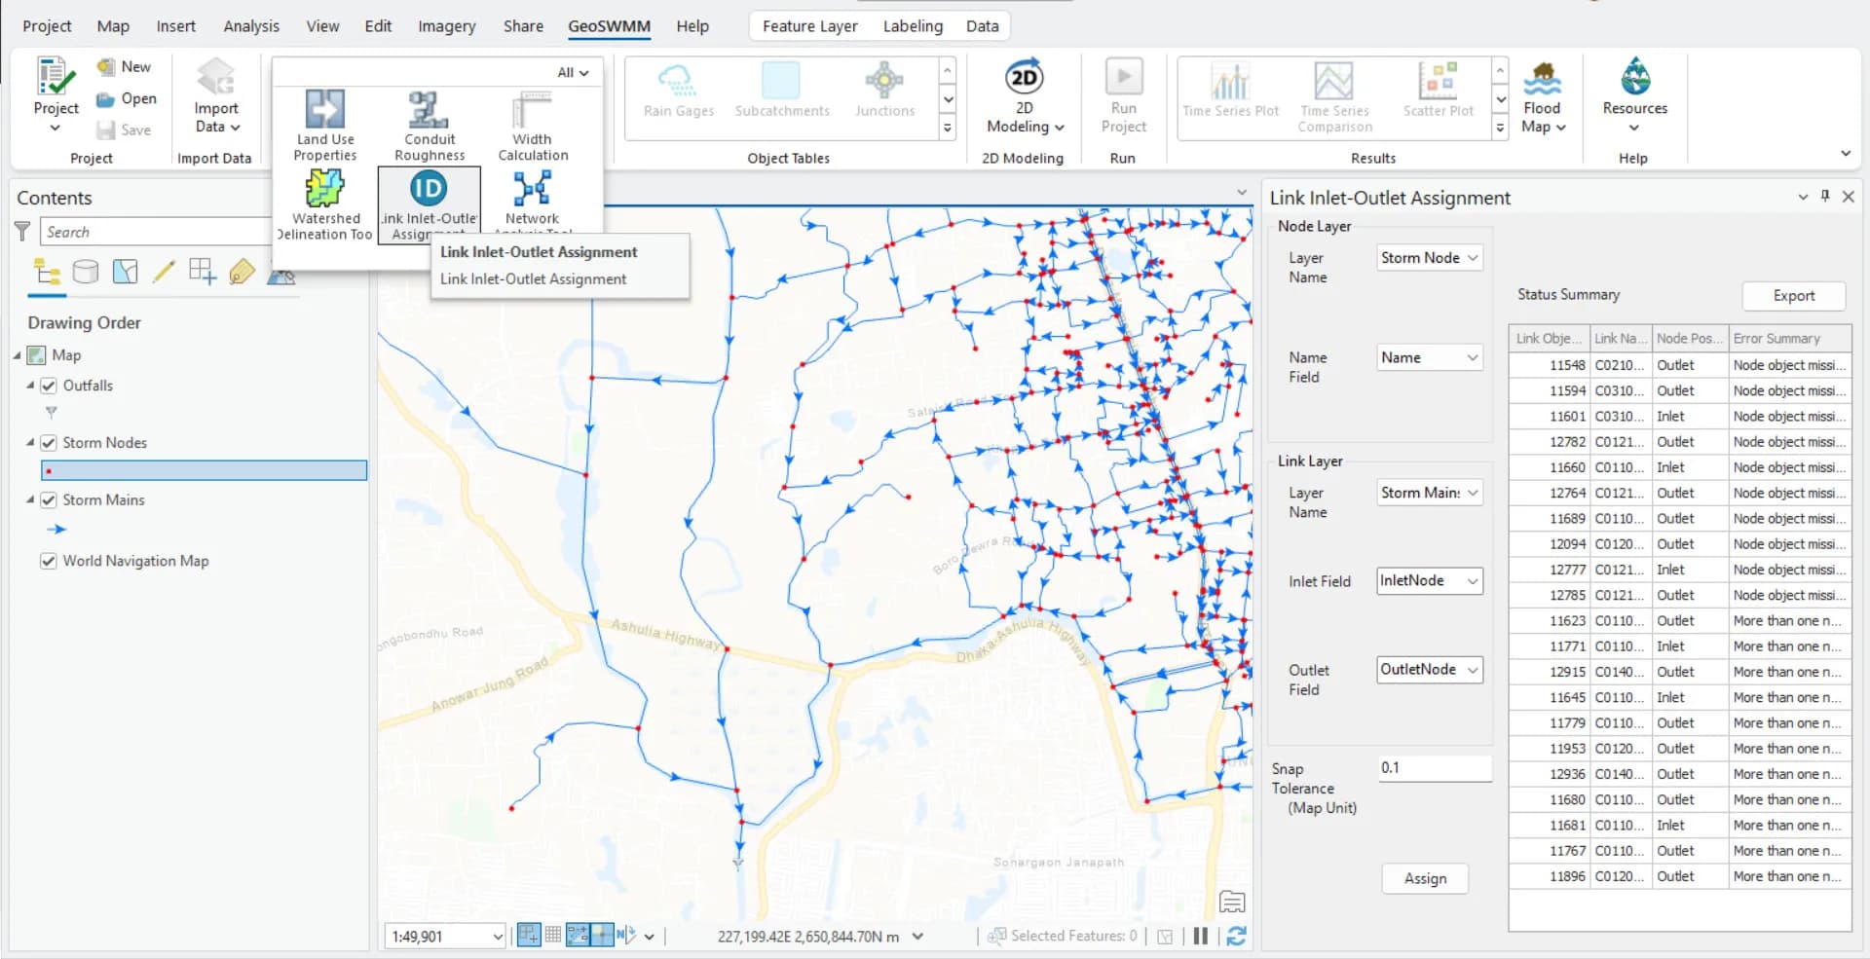The width and height of the screenshot is (1870, 959).
Task: Open the Inlet Field dropdown
Action: (x=1429, y=581)
